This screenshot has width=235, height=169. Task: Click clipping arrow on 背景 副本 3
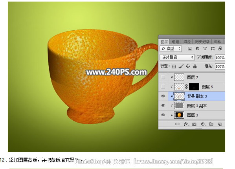(172, 96)
